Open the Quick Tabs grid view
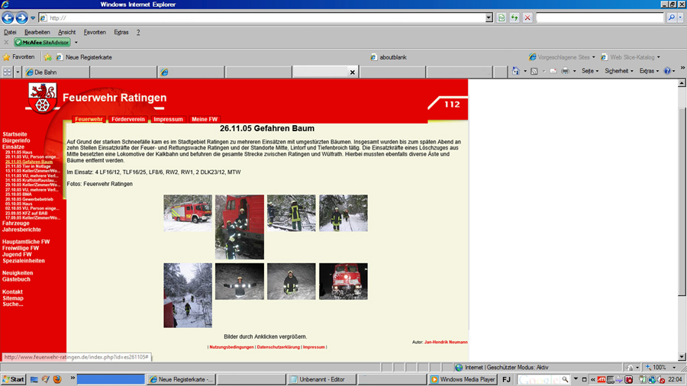 tap(8, 72)
